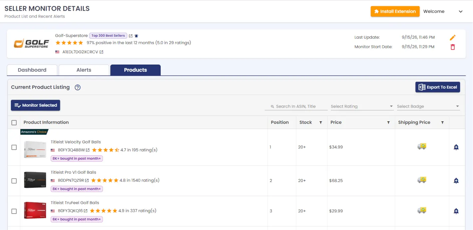Click the red trash delete monitor icon
This screenshot has height=230, width=473.
pos(453,47)
